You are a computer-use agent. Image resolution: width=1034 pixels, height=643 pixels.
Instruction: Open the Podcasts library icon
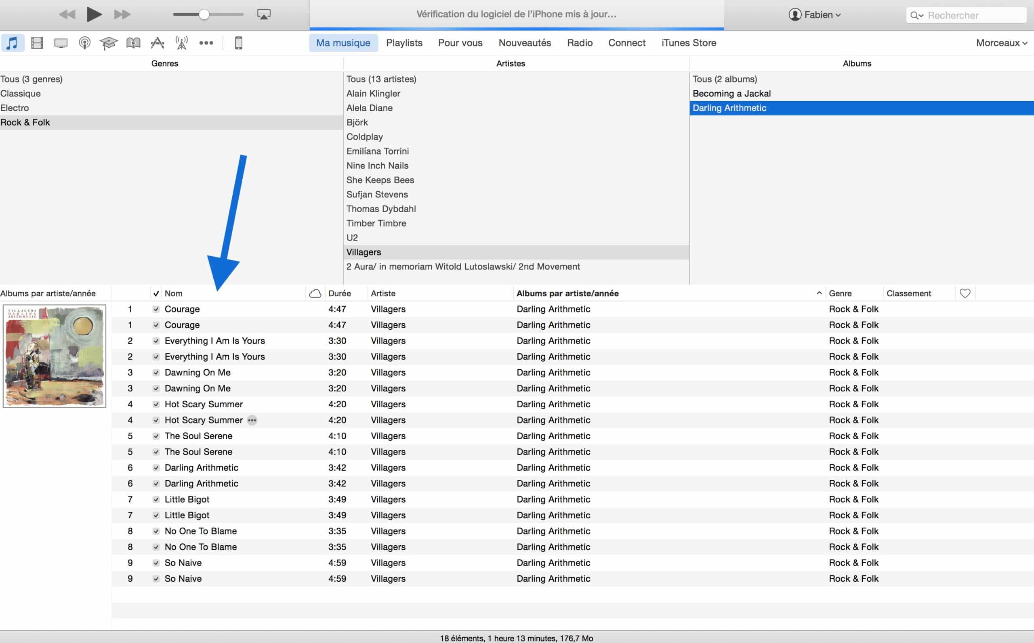click(x=85, y=43)
